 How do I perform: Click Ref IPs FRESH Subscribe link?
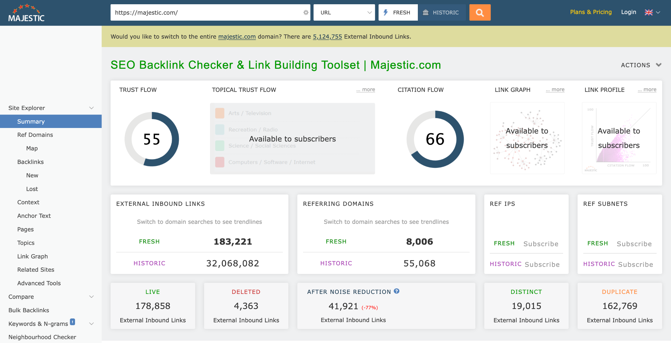coord(541,244)
